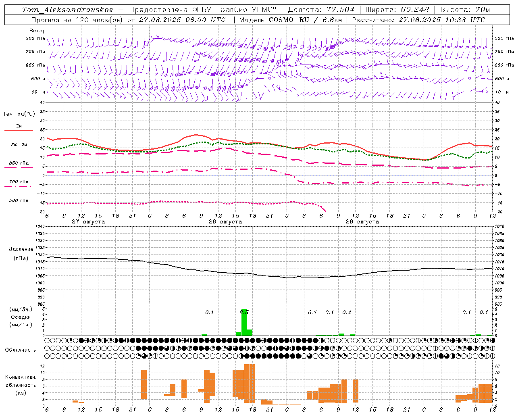This screenshot has height=413, width=516.
Task: Select the 'Предоставлено ФГБУ "ЗапСиб УГМС"' text
Action: tap(203, 10)
